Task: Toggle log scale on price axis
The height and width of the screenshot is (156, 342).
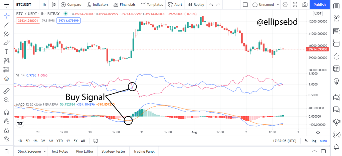Action: point(314,141)
